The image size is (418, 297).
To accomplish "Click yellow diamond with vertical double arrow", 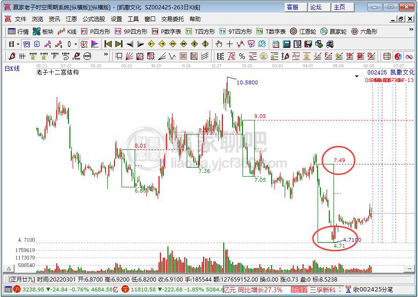I will [x=205, y=44].
